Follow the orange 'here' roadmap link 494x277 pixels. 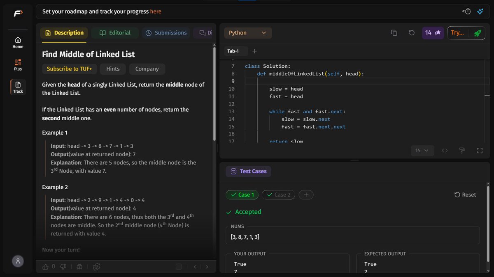coord(156,11)
